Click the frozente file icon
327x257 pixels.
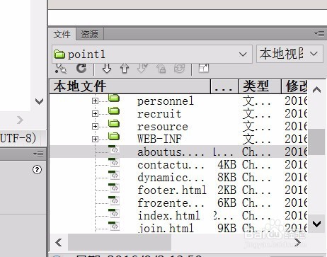(114, 200)
